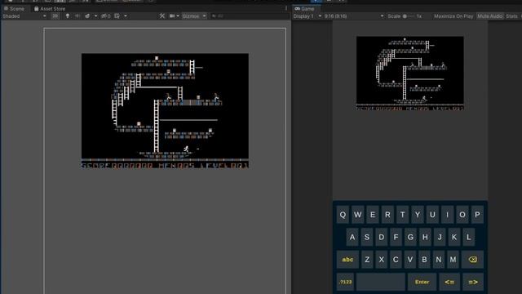This screenshot has width=522, height=294.
Task: Tap the Y key
Action: pos(418,215)
